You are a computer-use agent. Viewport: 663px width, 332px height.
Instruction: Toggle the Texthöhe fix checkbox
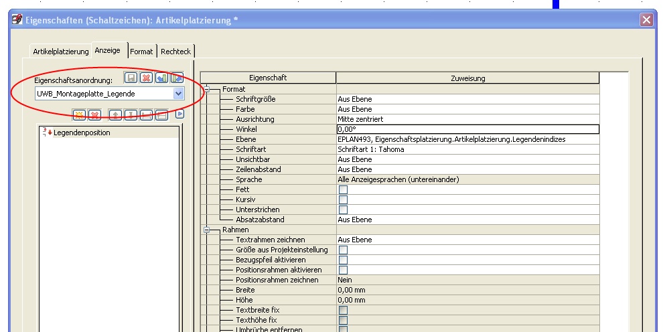pyautogui.click(x=344, y=320)
